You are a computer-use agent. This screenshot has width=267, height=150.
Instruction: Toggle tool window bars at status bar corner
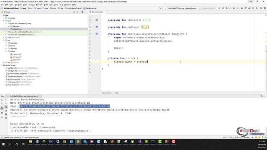[x=2, y=137]
